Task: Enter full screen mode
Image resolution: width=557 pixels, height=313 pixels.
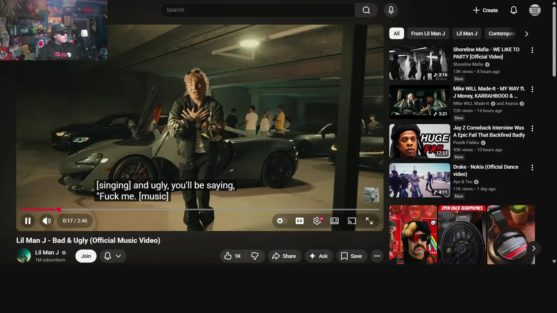Action: (369, 221)
